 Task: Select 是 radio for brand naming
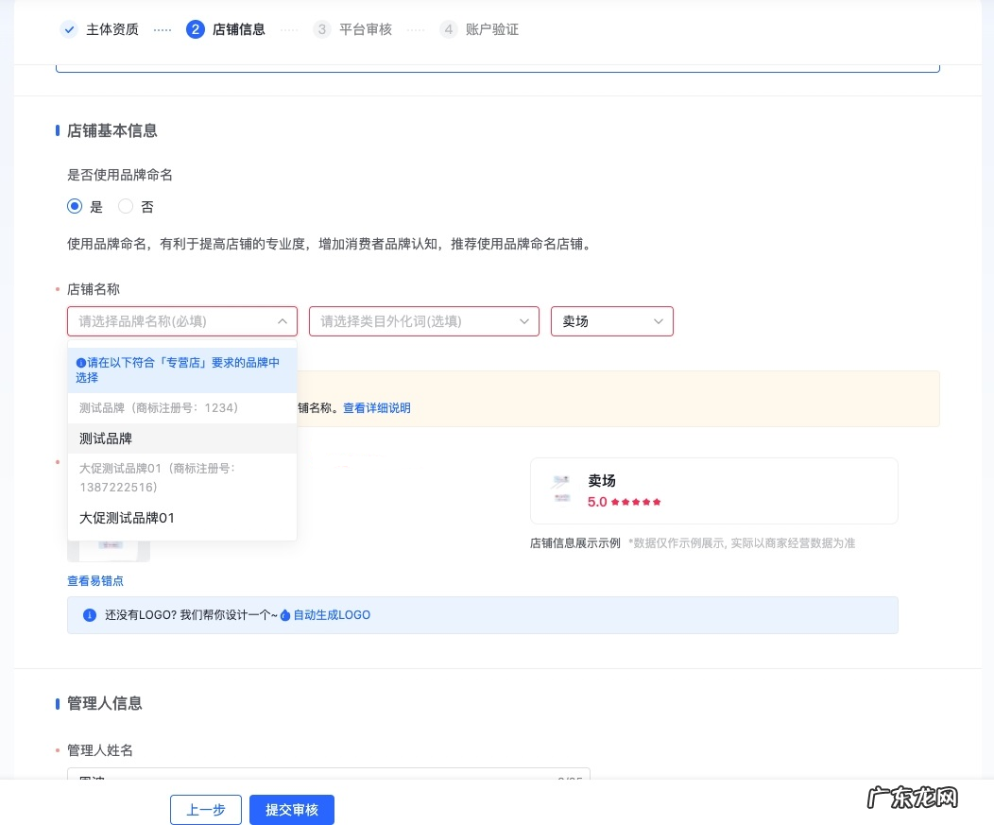pos(75,206)
